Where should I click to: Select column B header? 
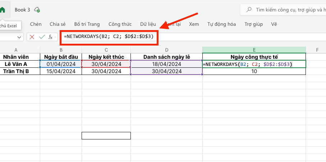61,50
